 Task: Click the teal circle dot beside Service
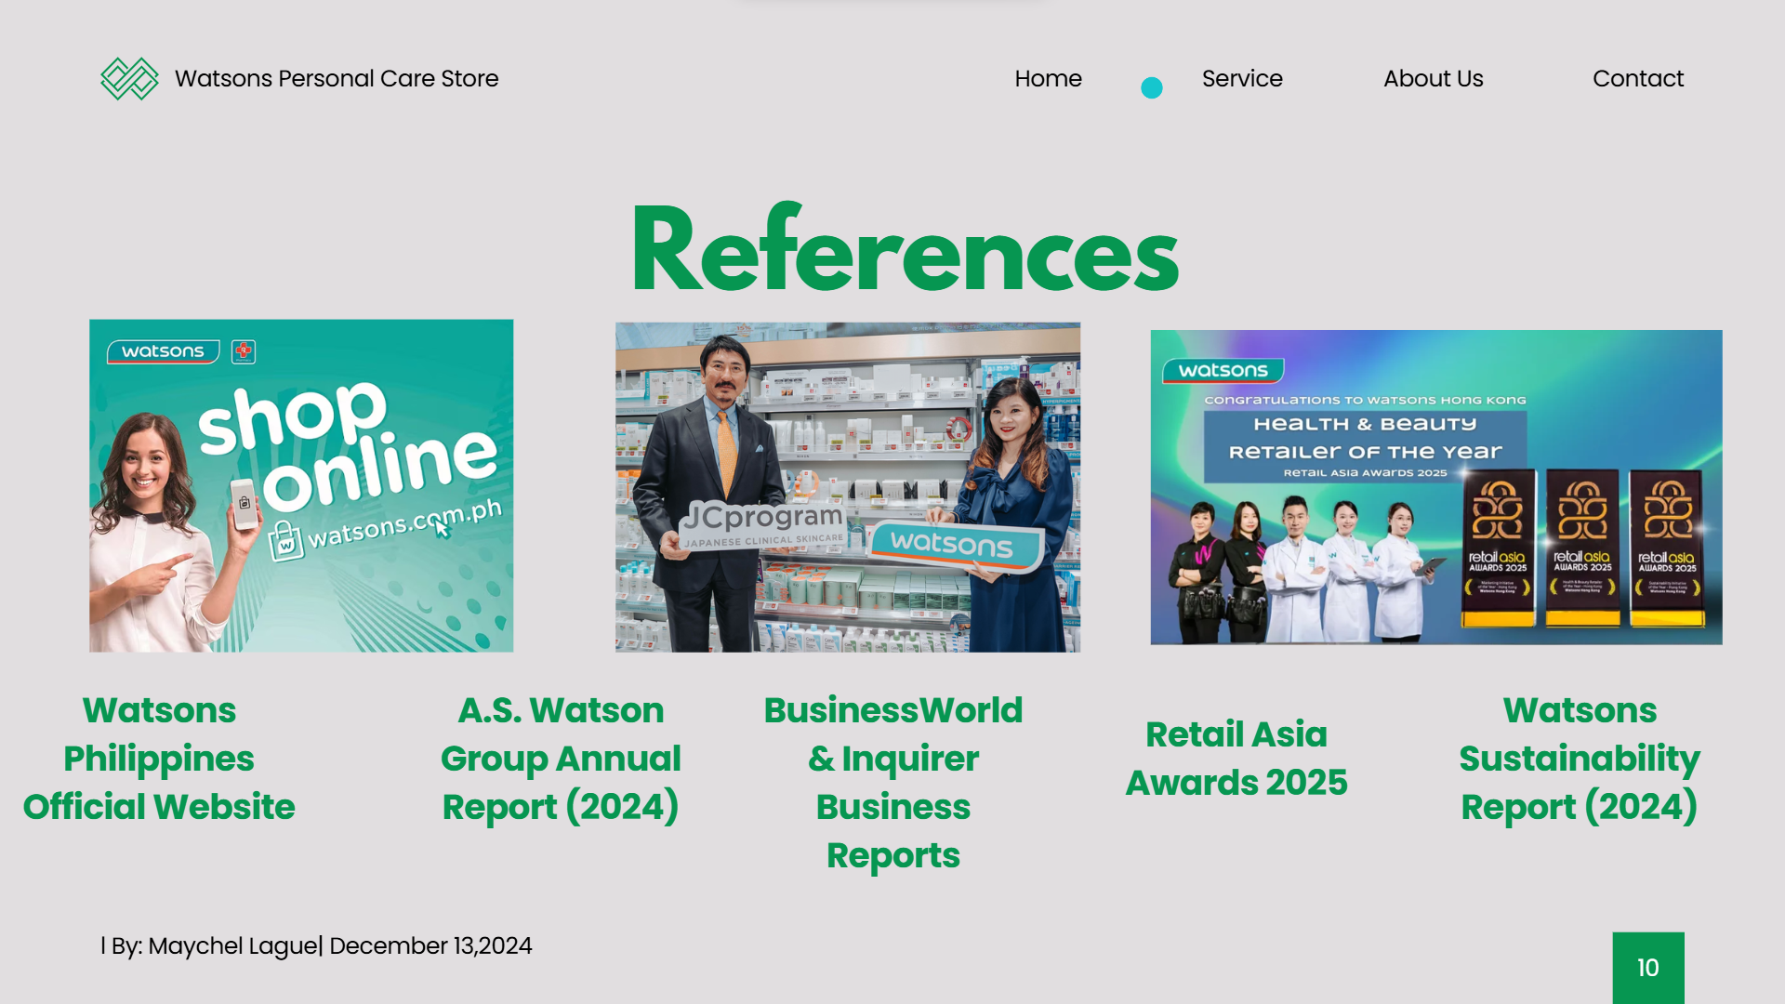[1151, 87]
